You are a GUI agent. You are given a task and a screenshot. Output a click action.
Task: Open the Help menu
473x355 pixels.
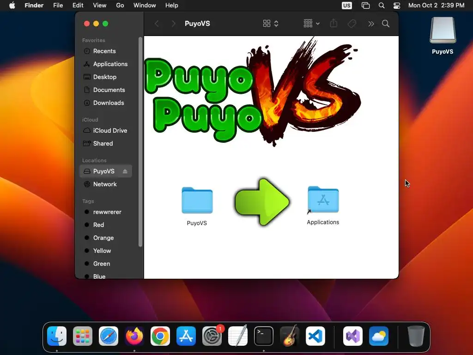(x=172, y=6)
